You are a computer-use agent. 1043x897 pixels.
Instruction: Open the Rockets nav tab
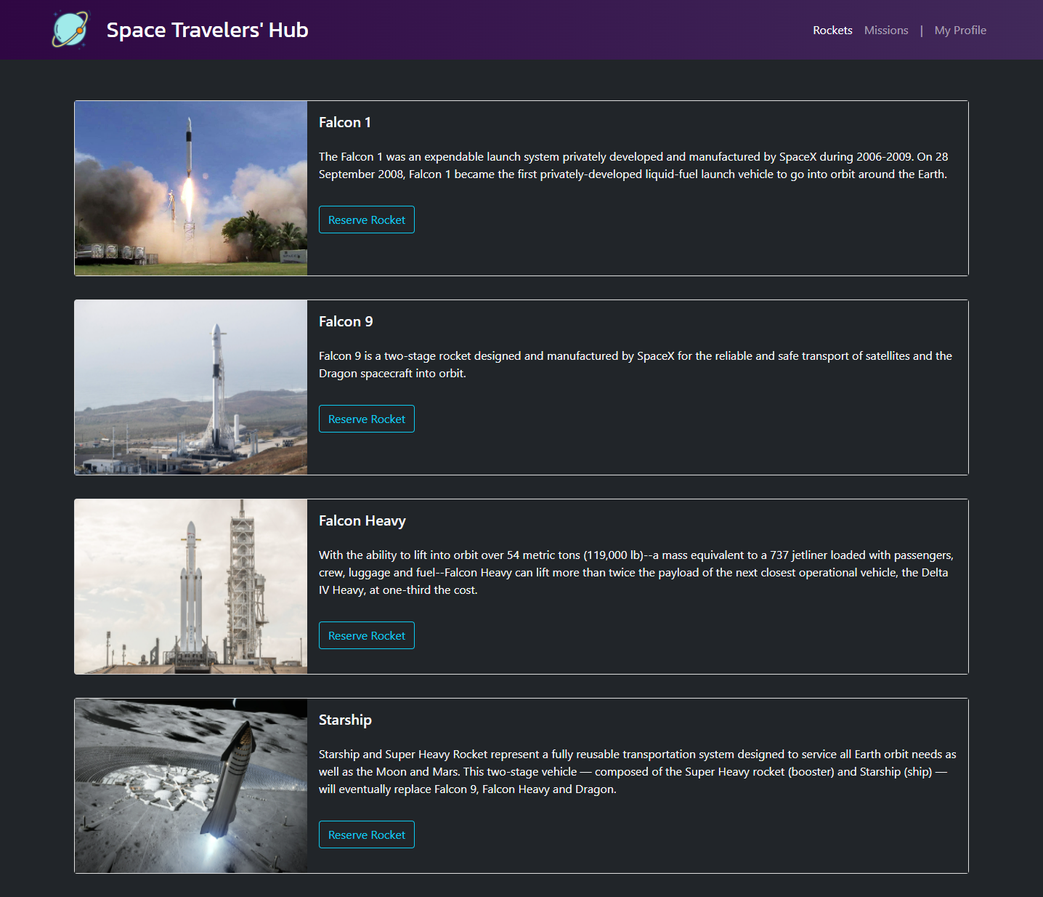[x=832, y=30]
